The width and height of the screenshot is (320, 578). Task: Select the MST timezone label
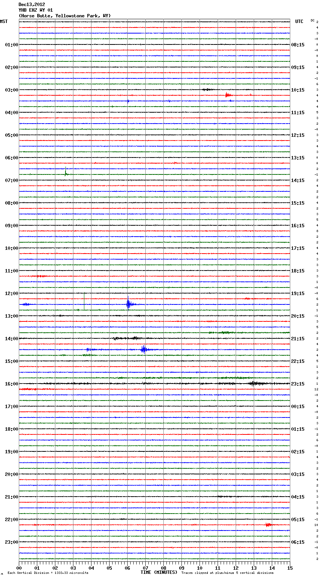coord(4,21)
